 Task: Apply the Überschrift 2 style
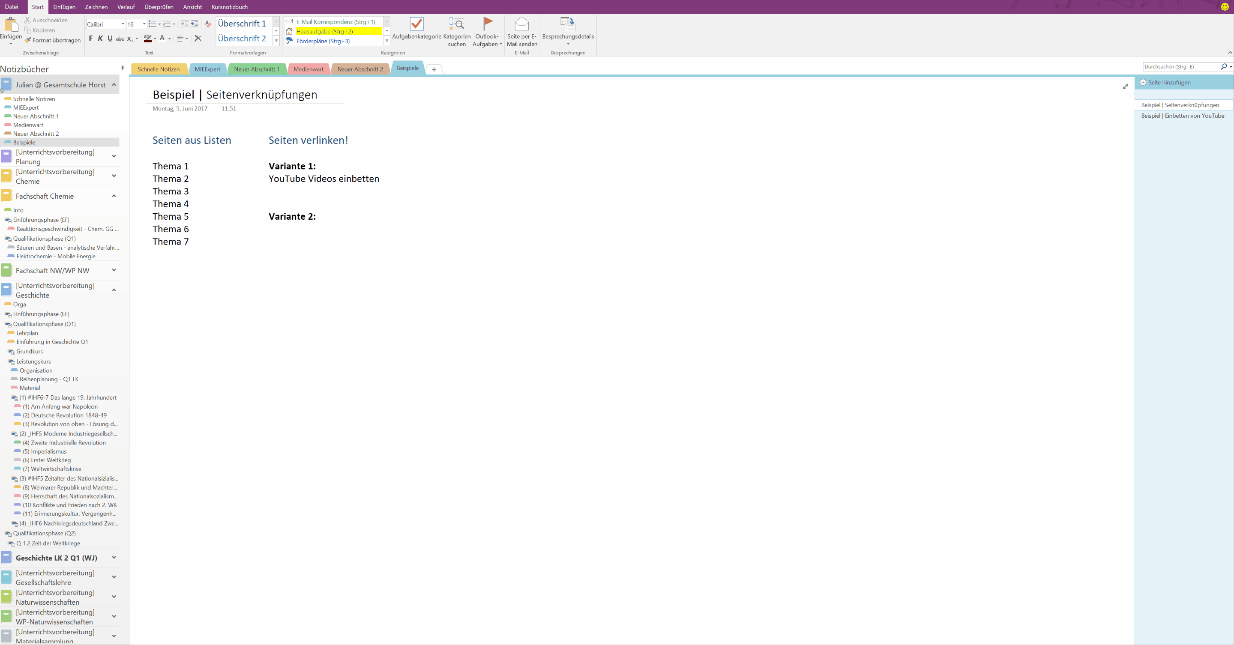(x=242, y=38)
